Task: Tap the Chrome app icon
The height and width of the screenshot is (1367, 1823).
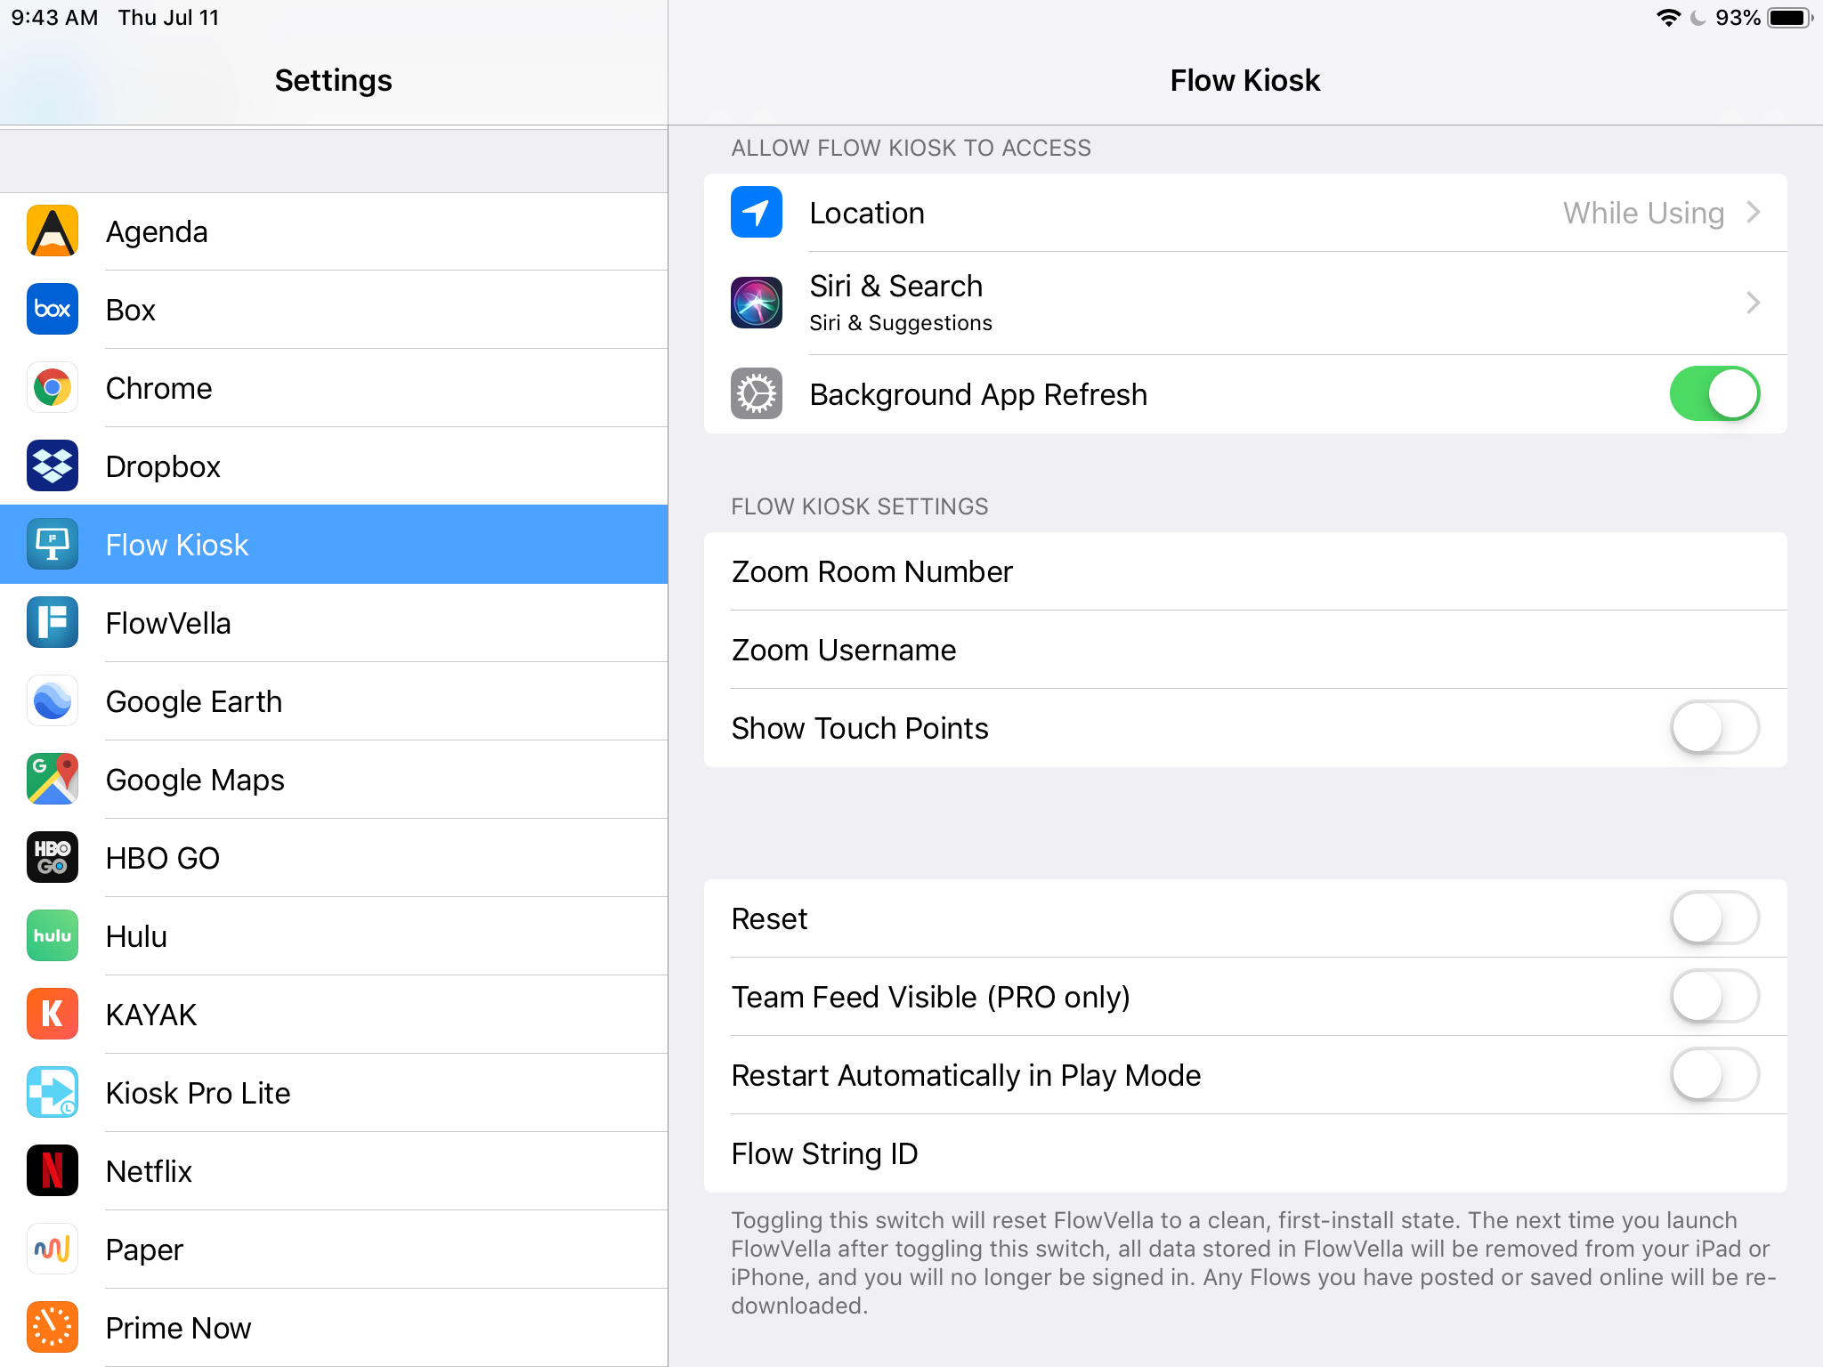Action: tap(53, 388)
